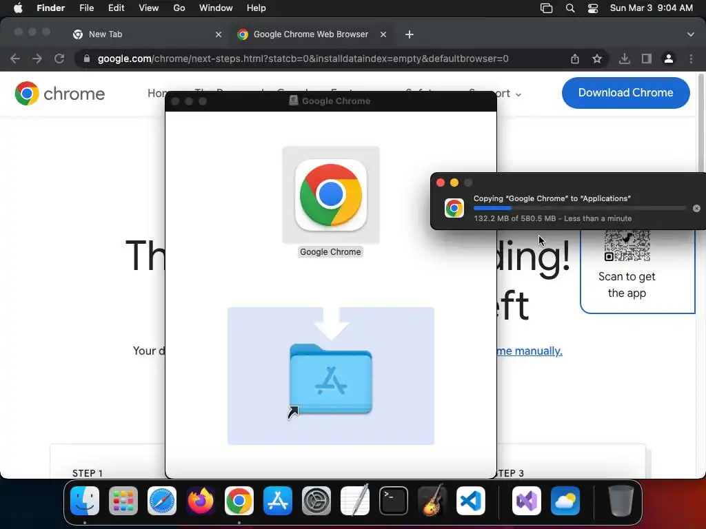706x529 pixels.
Task: Minimize the copy progress window
Action: click(454, 183)
